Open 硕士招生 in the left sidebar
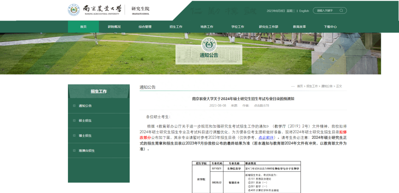 (85, 120)
